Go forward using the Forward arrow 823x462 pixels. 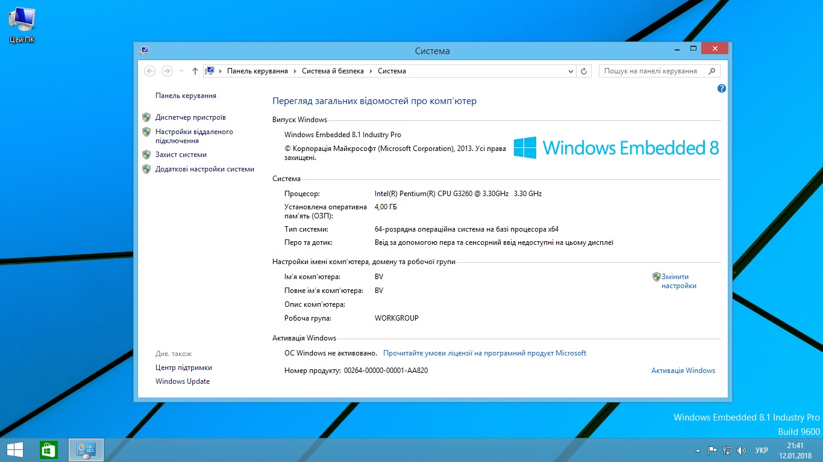pos(167,71)
